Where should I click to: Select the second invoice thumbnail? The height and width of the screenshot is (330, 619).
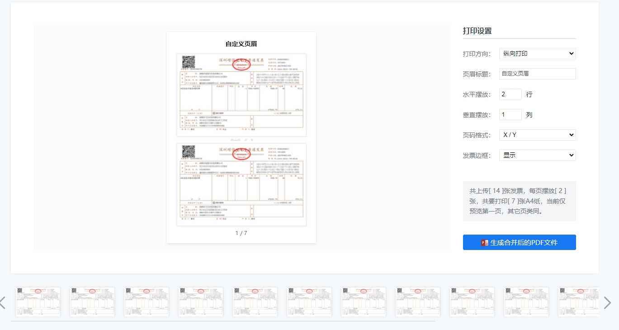92,302
